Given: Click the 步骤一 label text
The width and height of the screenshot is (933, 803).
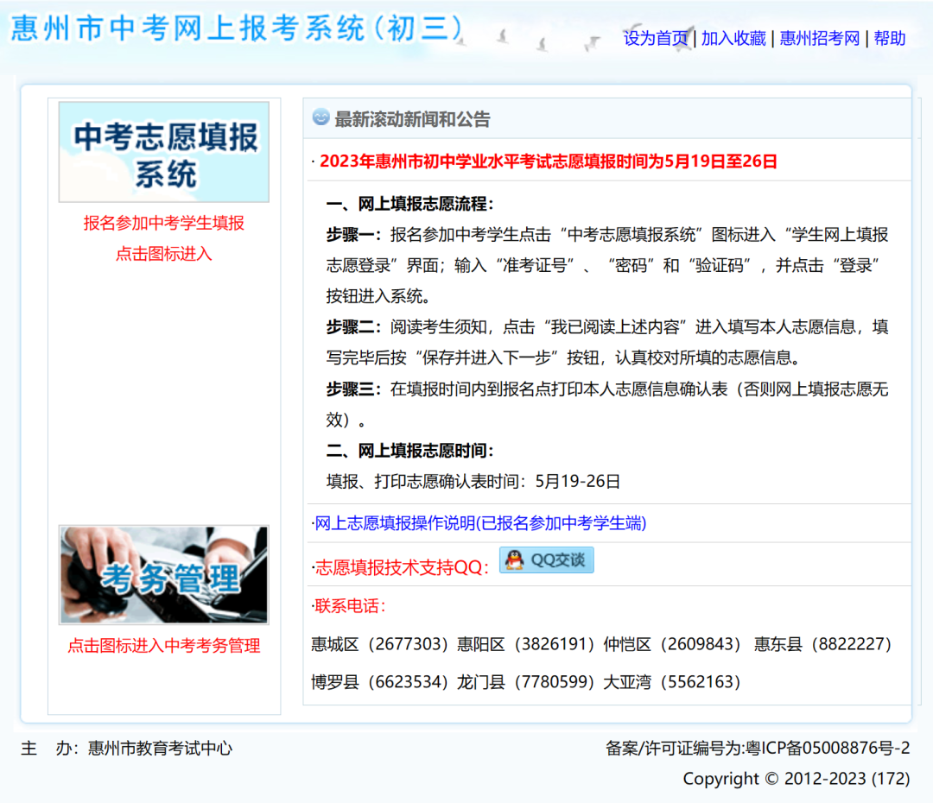Looking at the screenshot, I should pos(353,235).
